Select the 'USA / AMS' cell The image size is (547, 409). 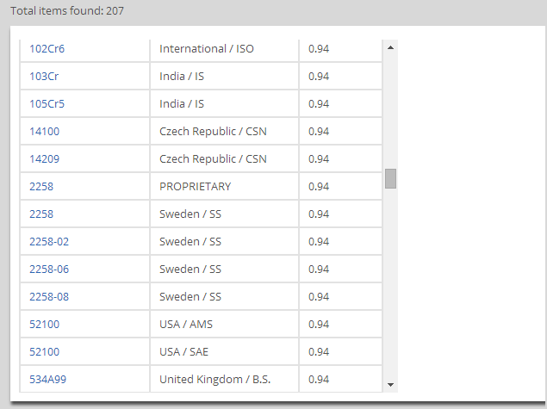(x=224, y=325)
